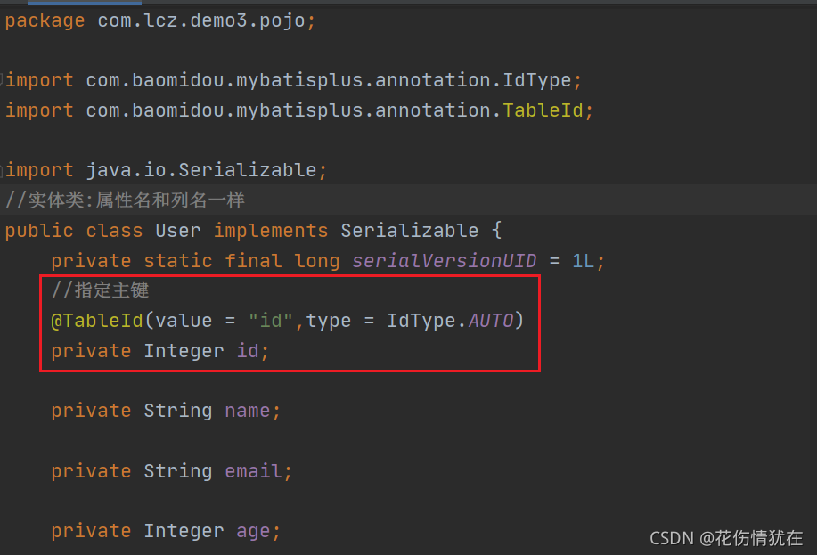Click IdType.AUTO enum constant

click(x=450, y=321)
